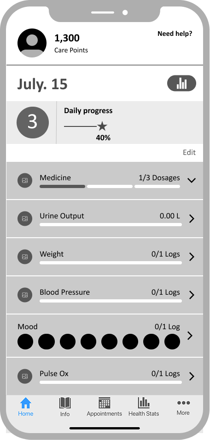This screenshot has height=440, width=210.
Task: Open the Info book tab
Action: pyautogui.click(x=64, y=407)
